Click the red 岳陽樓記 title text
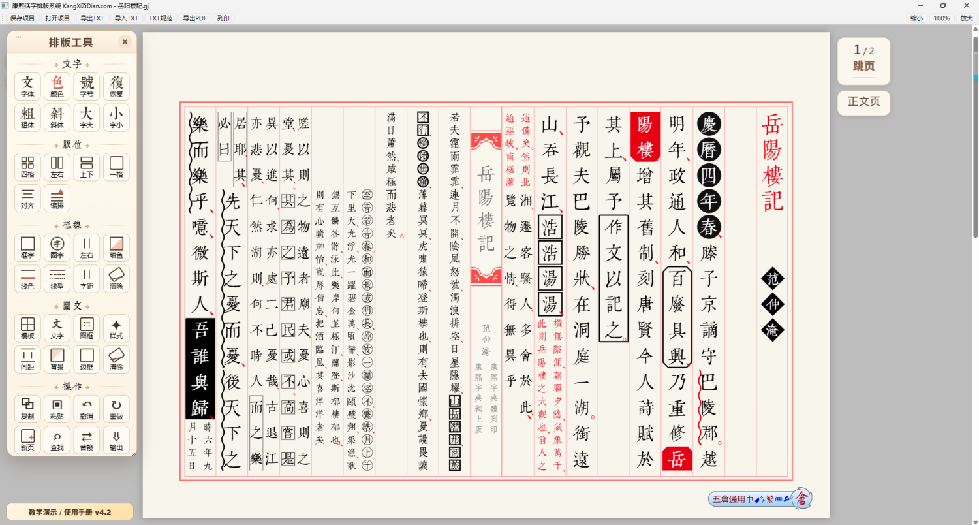This screenshot has width=979, height=525. (x=772, y=163)
